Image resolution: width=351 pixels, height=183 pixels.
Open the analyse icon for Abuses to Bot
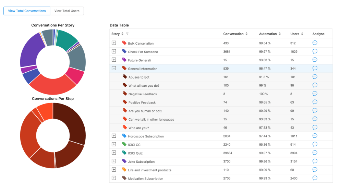click(315, 77)
